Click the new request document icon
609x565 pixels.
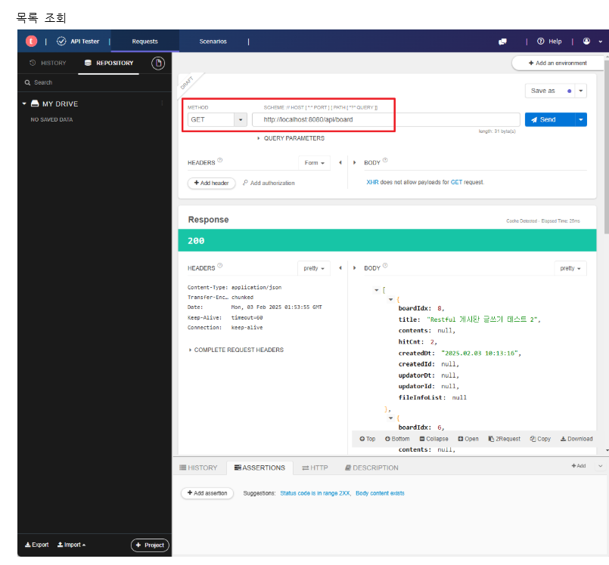coord(158,63)
